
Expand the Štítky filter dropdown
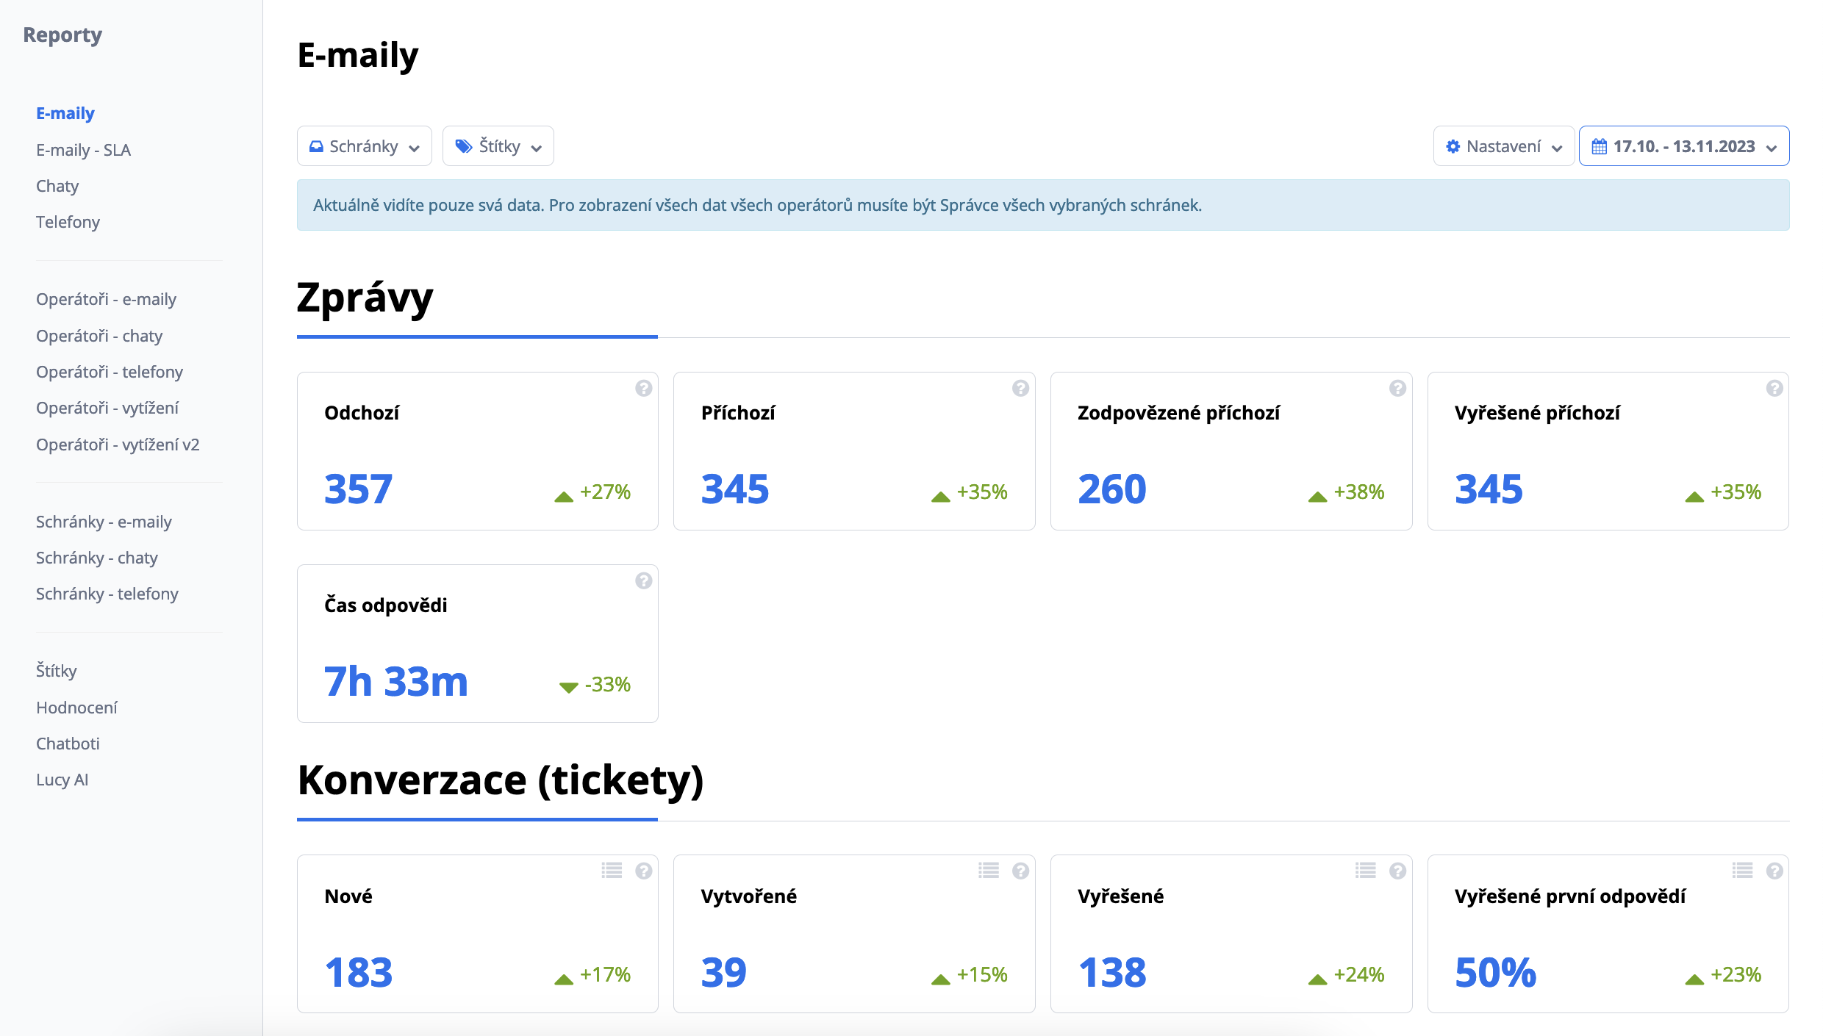(x=498, y=146)
